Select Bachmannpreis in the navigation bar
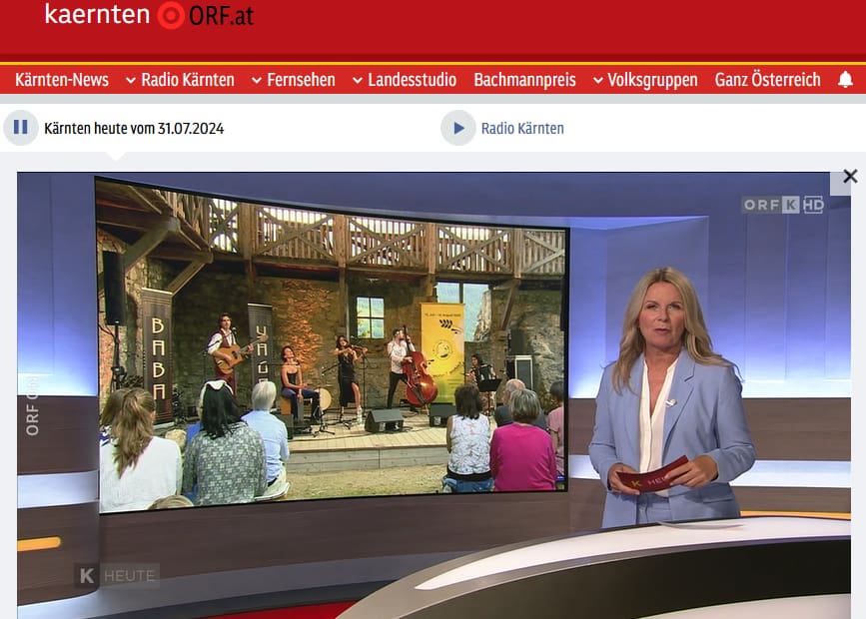866x619 pixels. pos(524,80)
